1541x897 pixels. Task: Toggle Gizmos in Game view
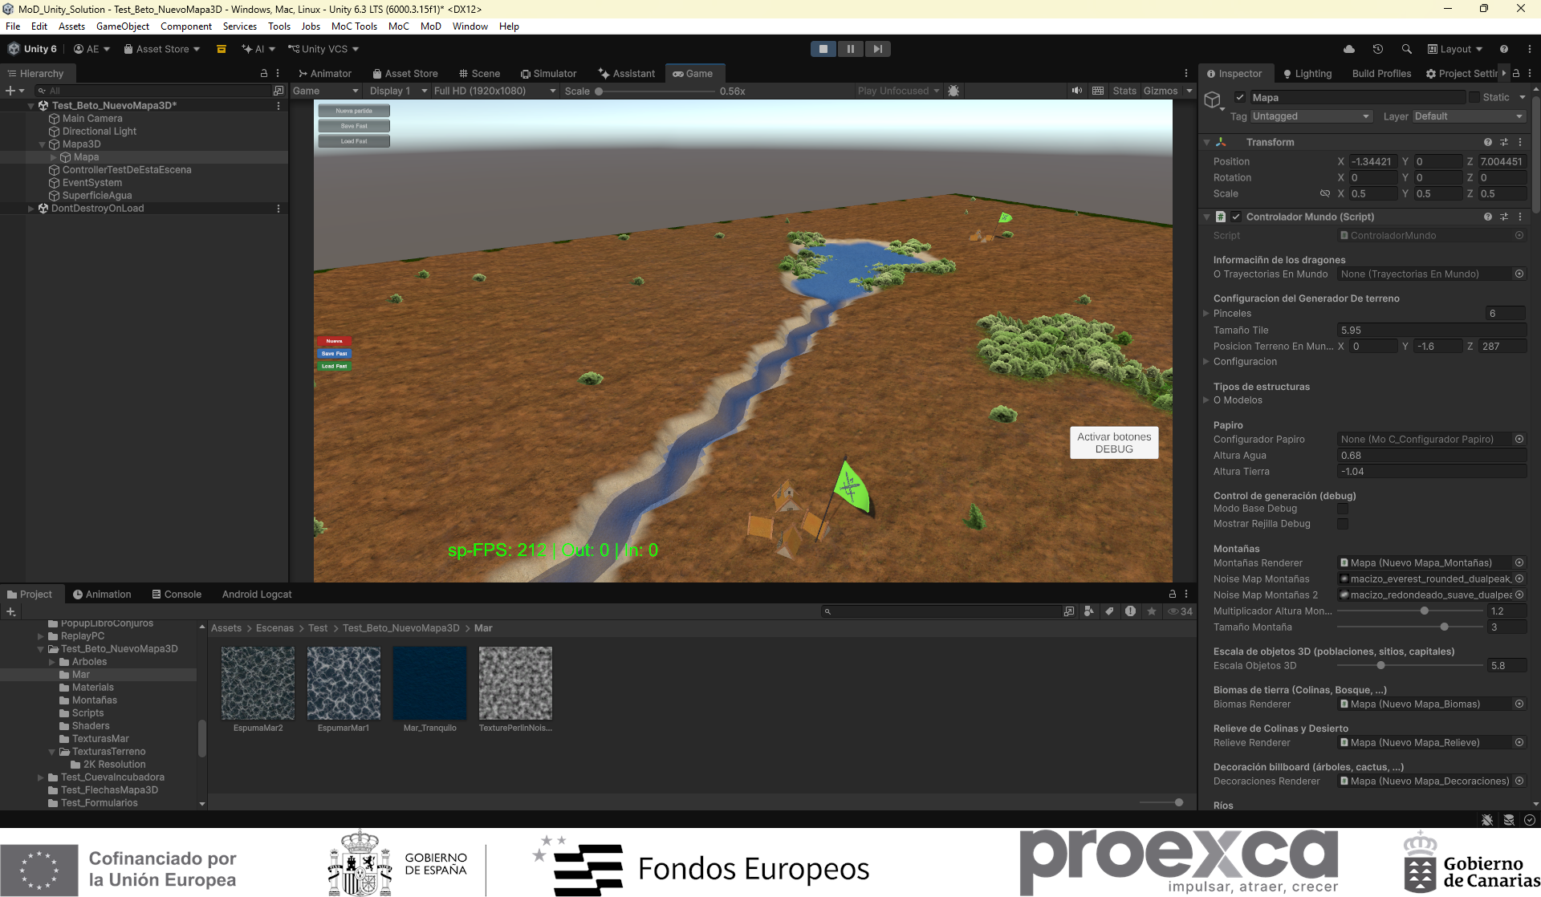point(1161,91)
